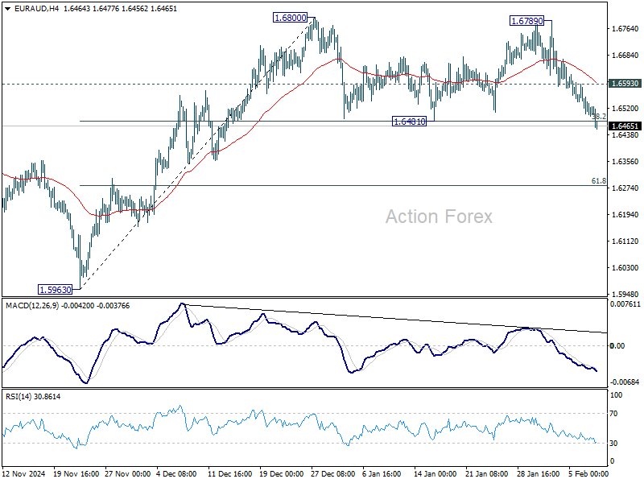Select the 1.68000 high price label
The height and width of the screenshot is (483, 644).
point(291,18)
